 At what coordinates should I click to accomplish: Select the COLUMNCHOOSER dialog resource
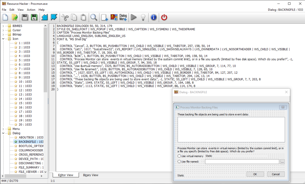31,150
